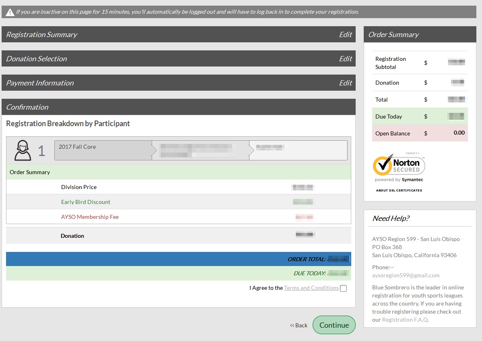Screen dimensions: 482x341
Task: Edit the Registration Summary
Action: click(345, 35)
